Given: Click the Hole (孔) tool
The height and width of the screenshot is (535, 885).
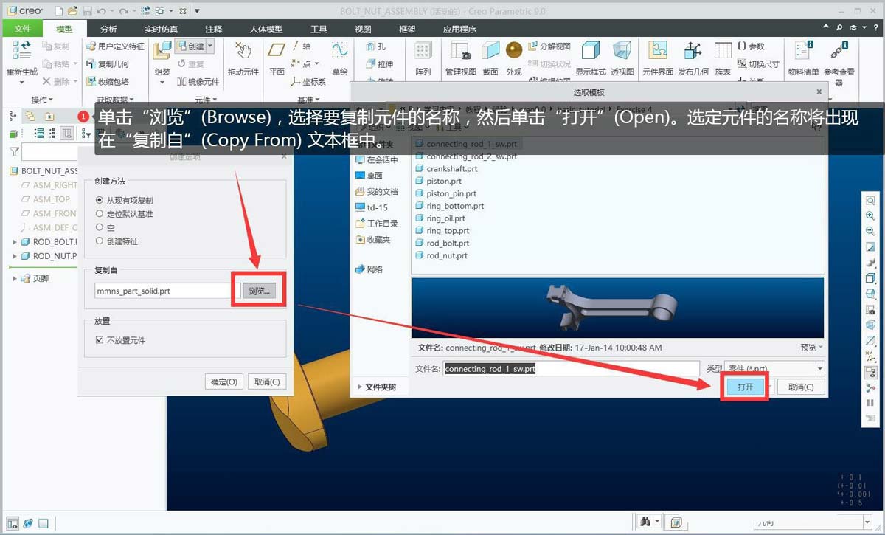Looking at the screenshot, I should [376, 46].
